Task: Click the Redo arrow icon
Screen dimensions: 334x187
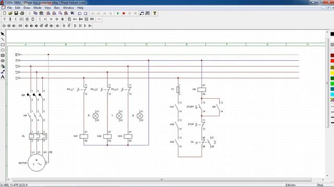Action: [86, 14]
